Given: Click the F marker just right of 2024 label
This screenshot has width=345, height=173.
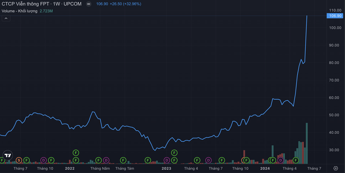Looking at the screenshot, I should click(x=273, y=160).
